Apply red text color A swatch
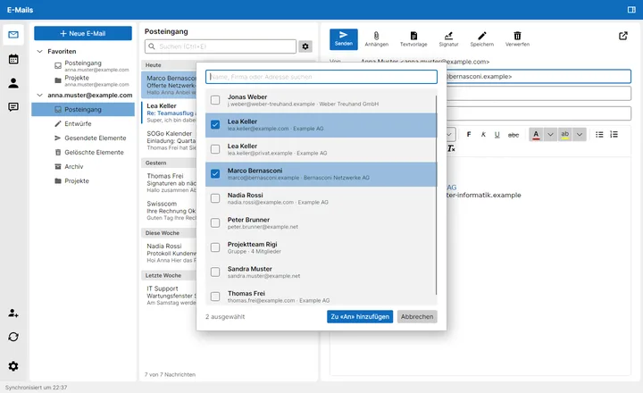Image resolution: width=643 pixels, height=393 pixels. [x=536, y=134]
